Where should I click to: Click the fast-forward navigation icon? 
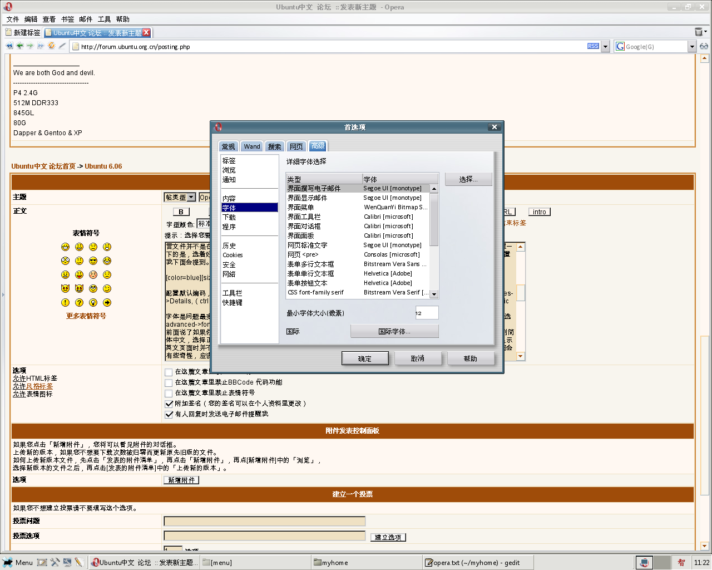(x=41, y=46)
